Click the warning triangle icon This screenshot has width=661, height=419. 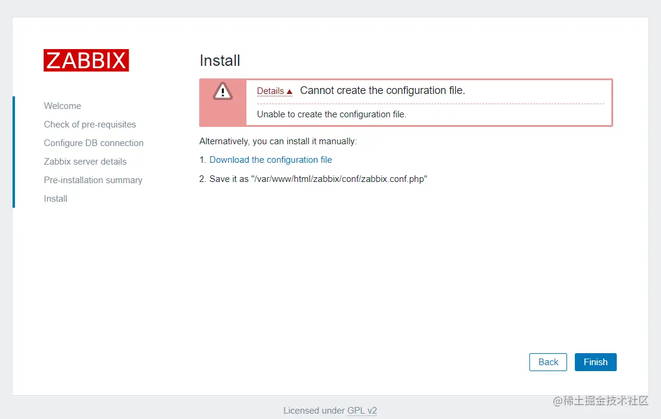pyautogui.click(x=223, y=91)
